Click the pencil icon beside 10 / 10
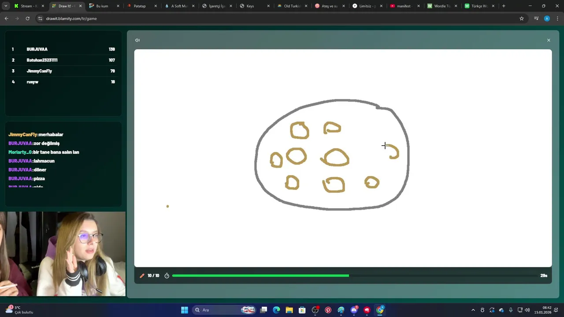Image resolution: width=564 pixels, height=317 pixels. pyautogui.click(x=142, y=276)
